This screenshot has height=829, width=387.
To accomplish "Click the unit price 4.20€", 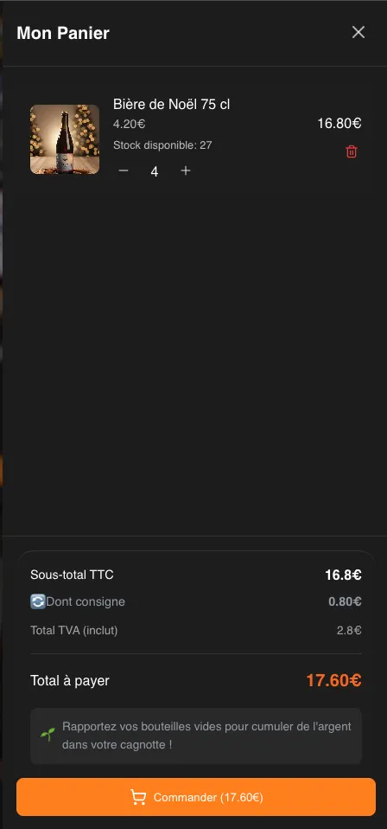I will [x=130, y=125].
